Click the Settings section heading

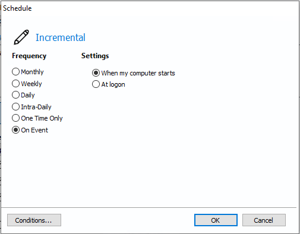[x=95, y=56]
